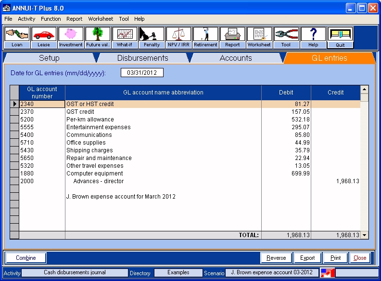381x281 pixels.
Task: Select the Repair and maintenance cell
Action: [163, 158]
